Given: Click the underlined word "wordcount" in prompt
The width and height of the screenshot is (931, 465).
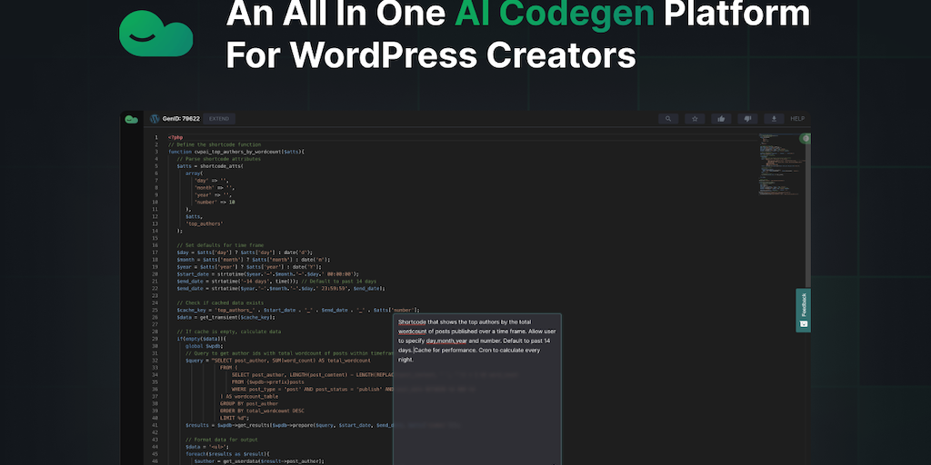Looking at the screenshot, I should click(413, 331).
